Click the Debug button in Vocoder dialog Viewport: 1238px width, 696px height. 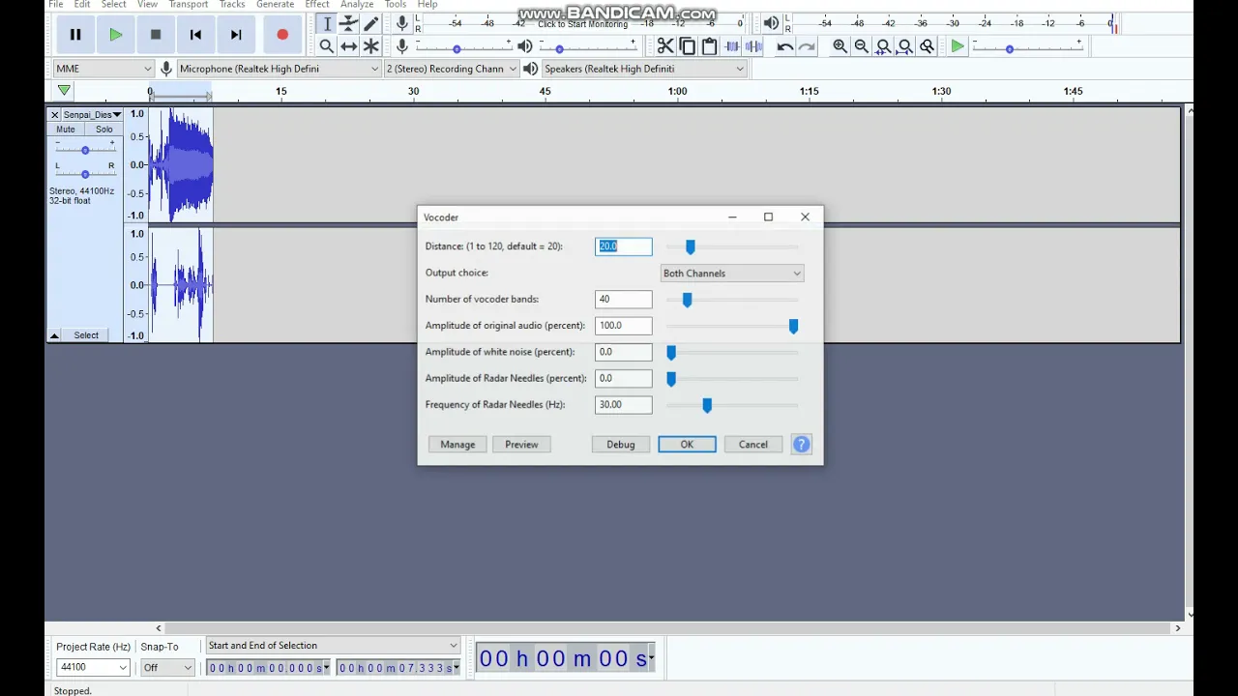coord(621,445)
